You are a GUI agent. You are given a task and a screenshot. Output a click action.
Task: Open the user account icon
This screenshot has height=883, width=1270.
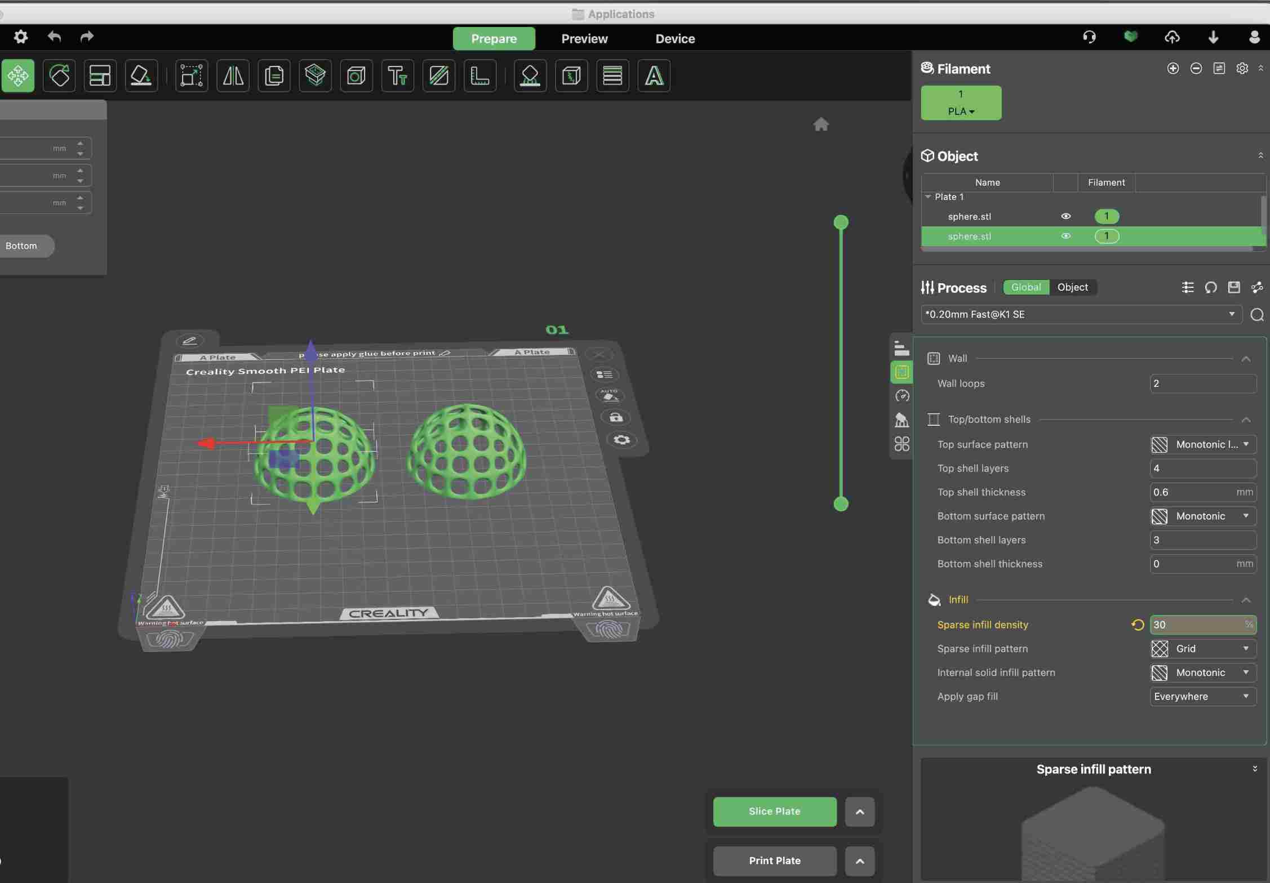tap(1254, 37)
